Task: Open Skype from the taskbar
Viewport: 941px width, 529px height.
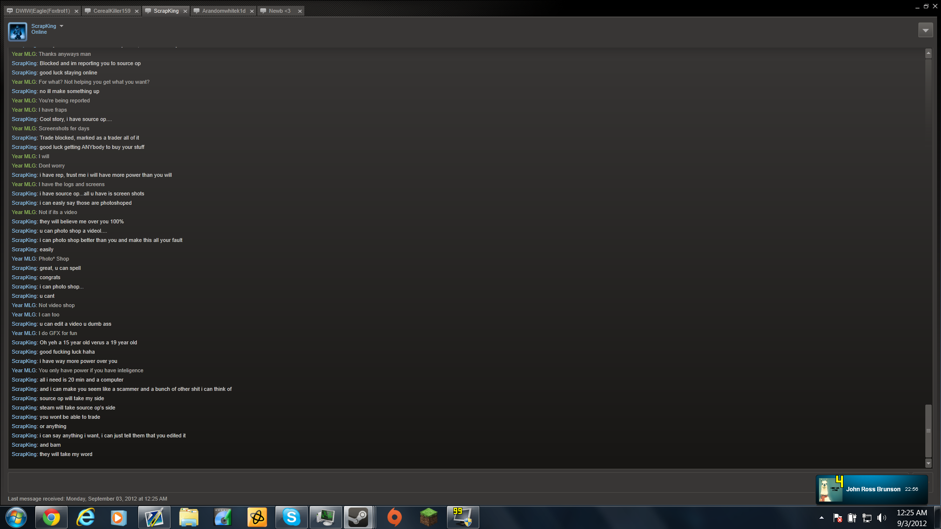Action: click(x=291, y=517)
